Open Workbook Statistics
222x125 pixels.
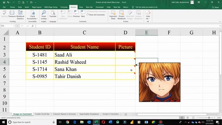coord(20,15)
